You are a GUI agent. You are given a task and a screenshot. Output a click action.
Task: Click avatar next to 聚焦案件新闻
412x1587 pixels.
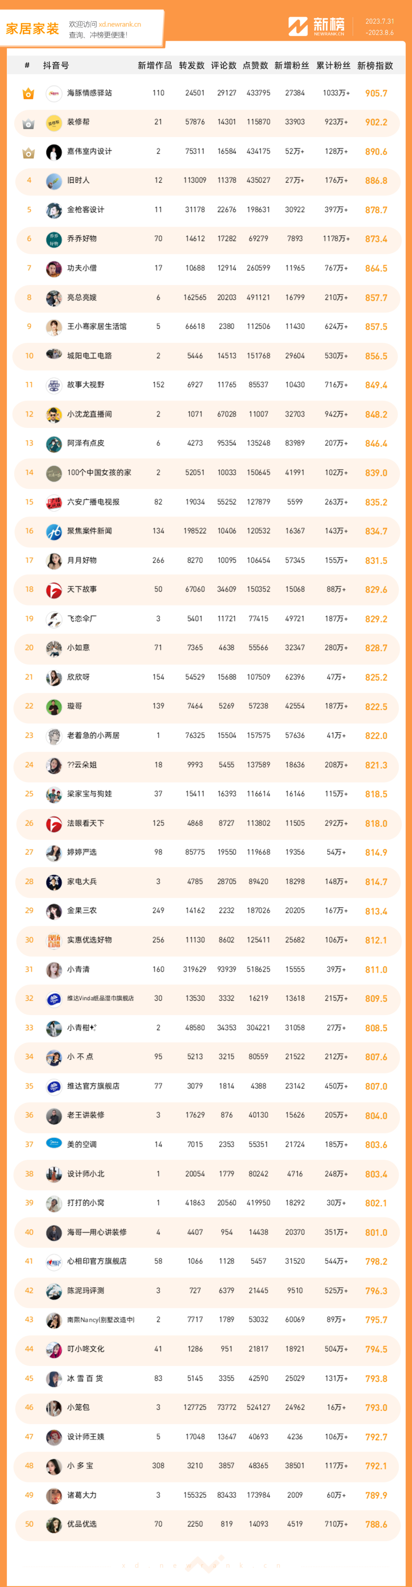[x=54, y=531]
